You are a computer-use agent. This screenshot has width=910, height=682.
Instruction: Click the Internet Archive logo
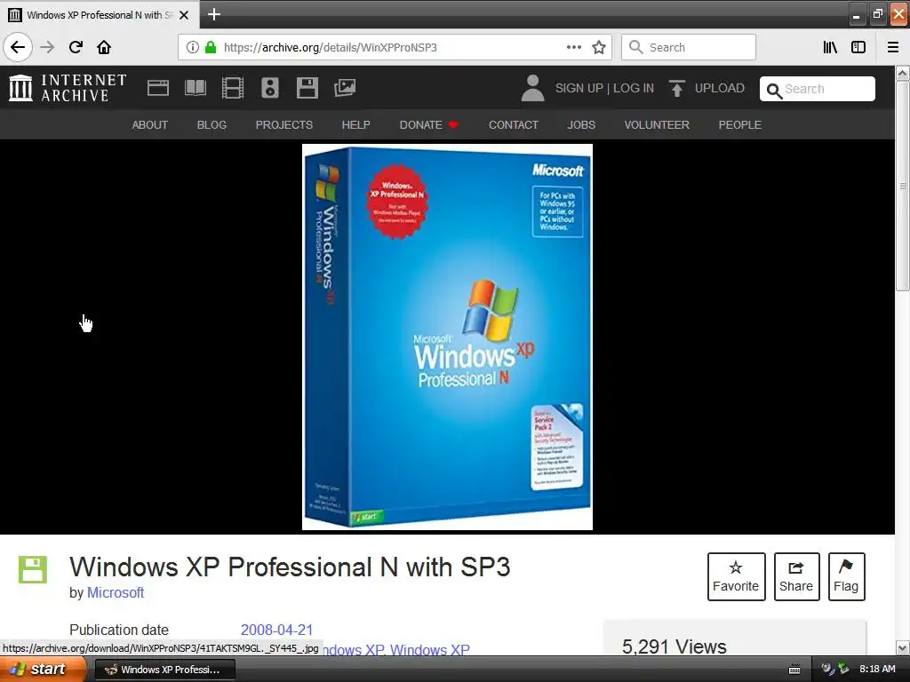[68, 88]
